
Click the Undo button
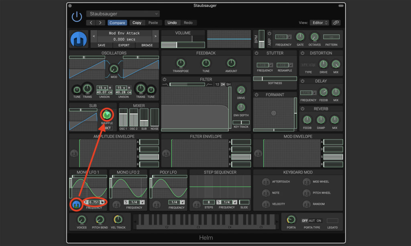172,23
